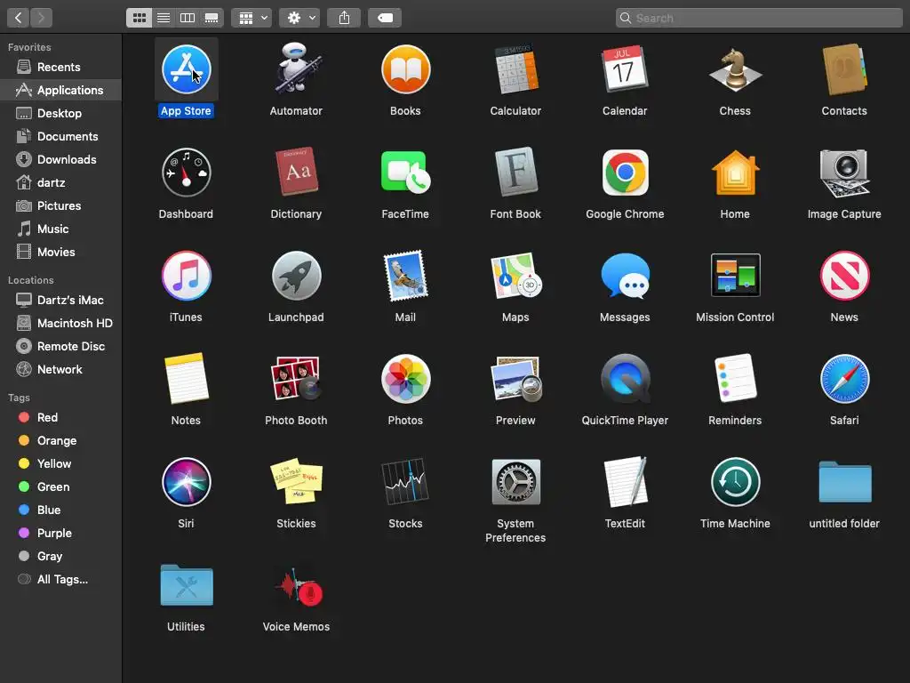
Task: Select the Mission Control icon
Action: coord(735,276)
